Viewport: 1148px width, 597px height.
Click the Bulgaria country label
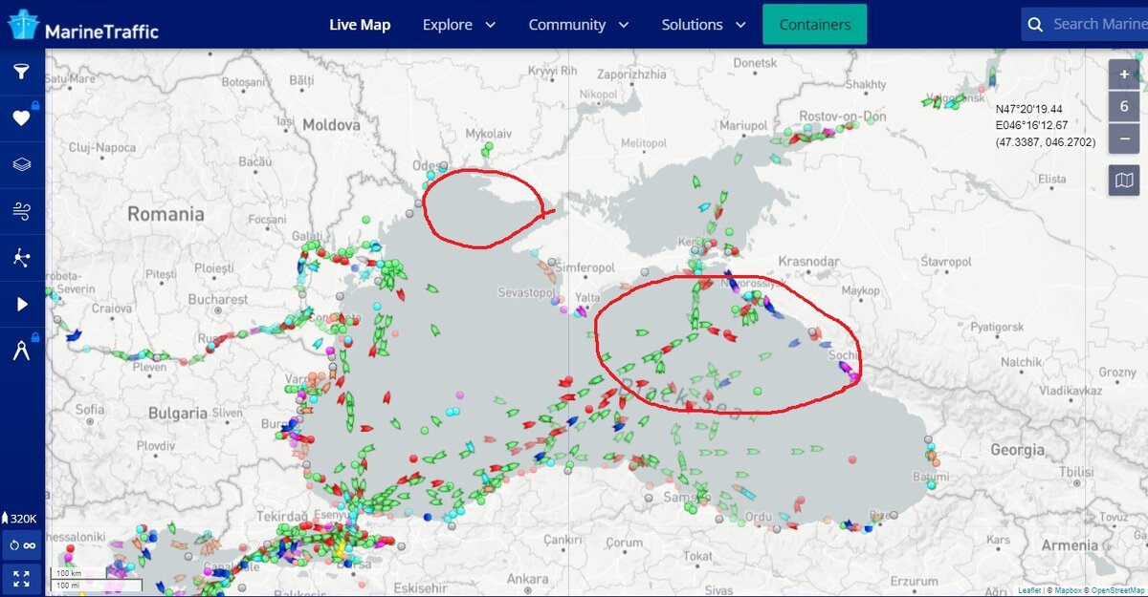178,414
